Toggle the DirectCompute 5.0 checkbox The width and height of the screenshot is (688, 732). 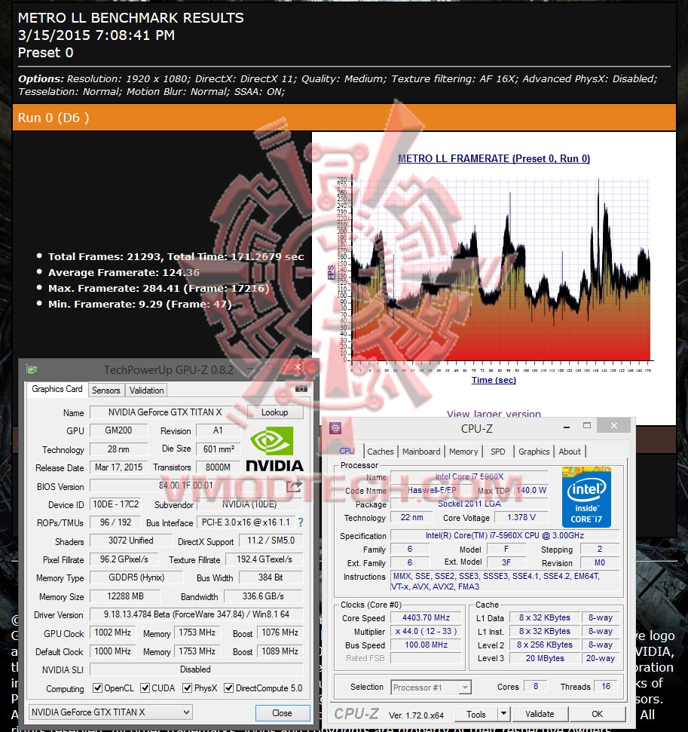(229, 688)
